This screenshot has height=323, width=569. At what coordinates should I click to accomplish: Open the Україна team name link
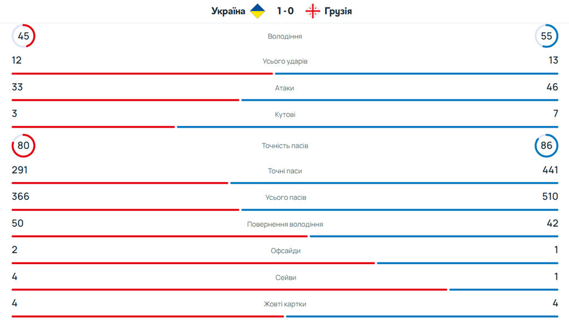[x=228, y=11]
